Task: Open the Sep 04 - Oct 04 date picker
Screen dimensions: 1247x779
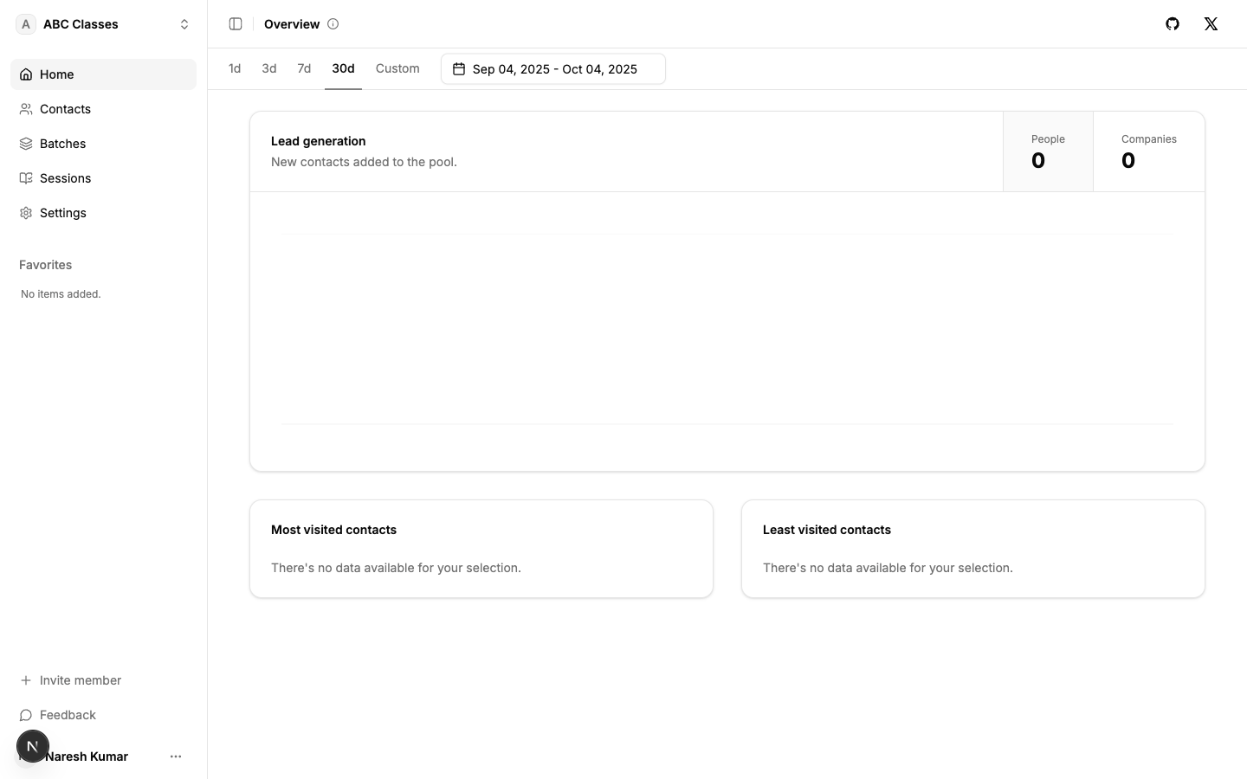Action: [x=553, y=69]
